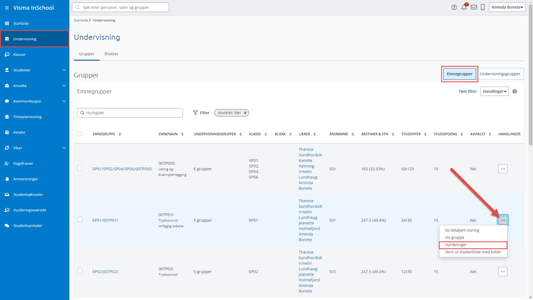The image size is (533, 300).
Task: Click the Hurtigsøk input field
Action: (130, 113)
